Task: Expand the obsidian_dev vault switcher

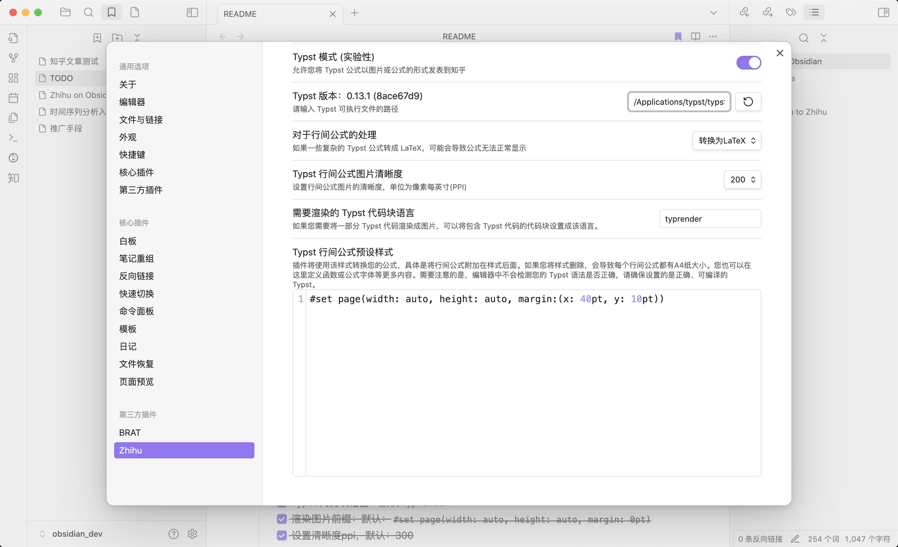Action: 42,534
